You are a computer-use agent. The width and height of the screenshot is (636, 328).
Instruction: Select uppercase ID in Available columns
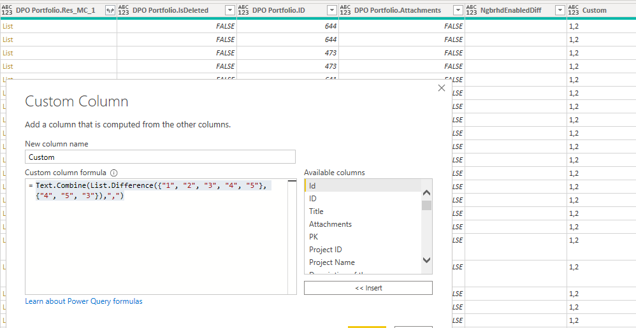[x=363, y=199]
